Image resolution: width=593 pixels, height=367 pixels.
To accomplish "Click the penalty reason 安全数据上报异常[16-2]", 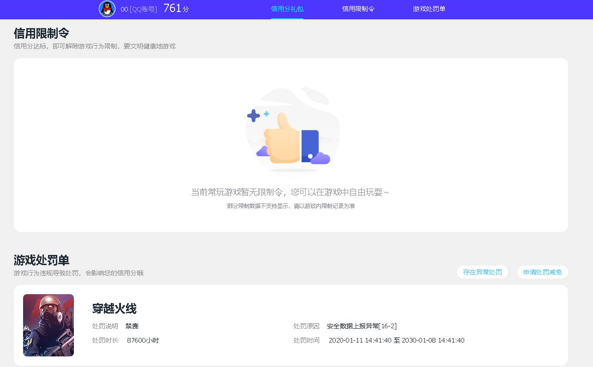I will 362,326.
